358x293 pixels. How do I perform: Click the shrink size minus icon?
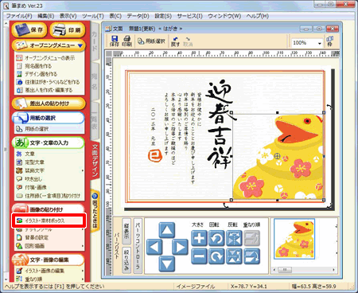199,256
